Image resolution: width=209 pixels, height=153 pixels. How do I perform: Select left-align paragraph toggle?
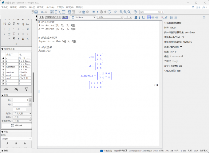[149, 17]
